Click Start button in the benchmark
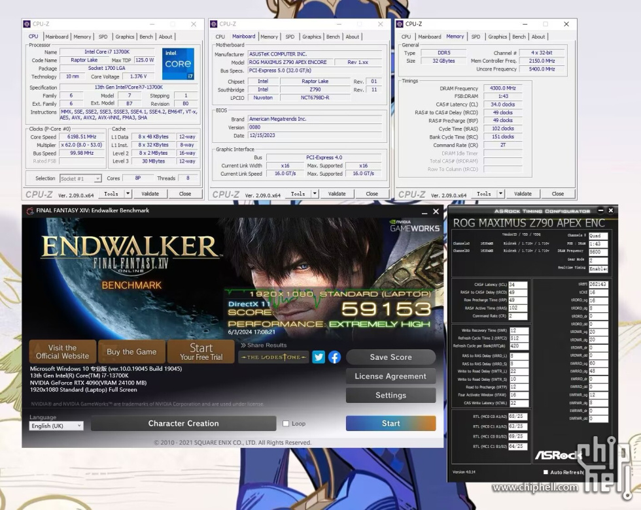 (x=391, y=424)
